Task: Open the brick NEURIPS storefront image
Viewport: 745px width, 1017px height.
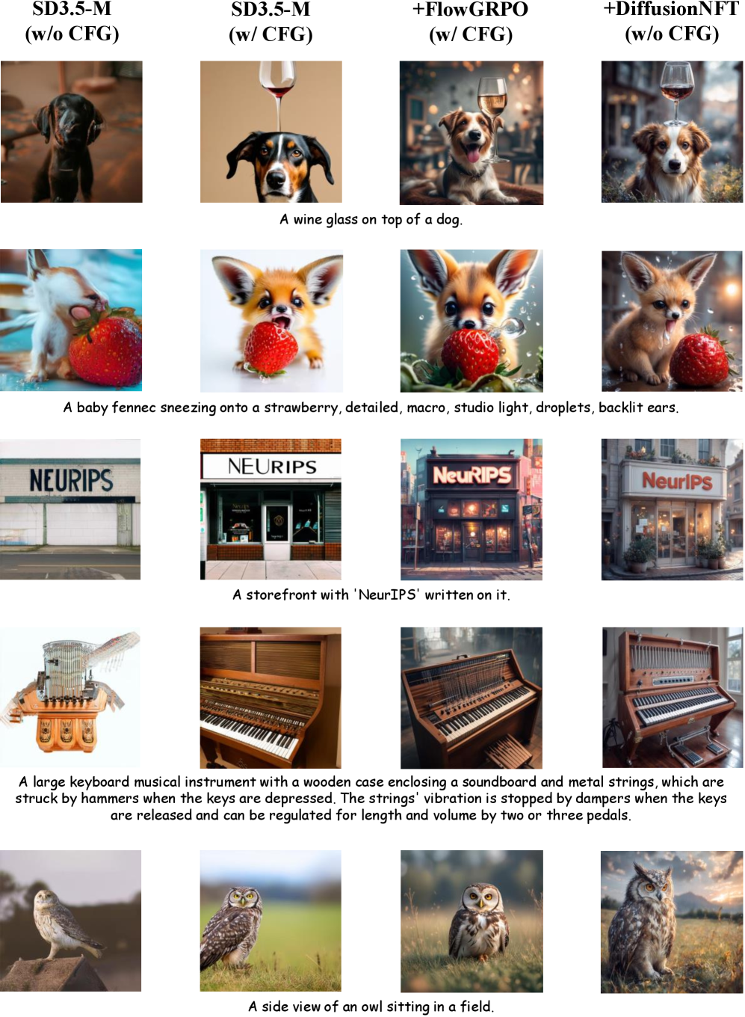Action: (271, 509)
